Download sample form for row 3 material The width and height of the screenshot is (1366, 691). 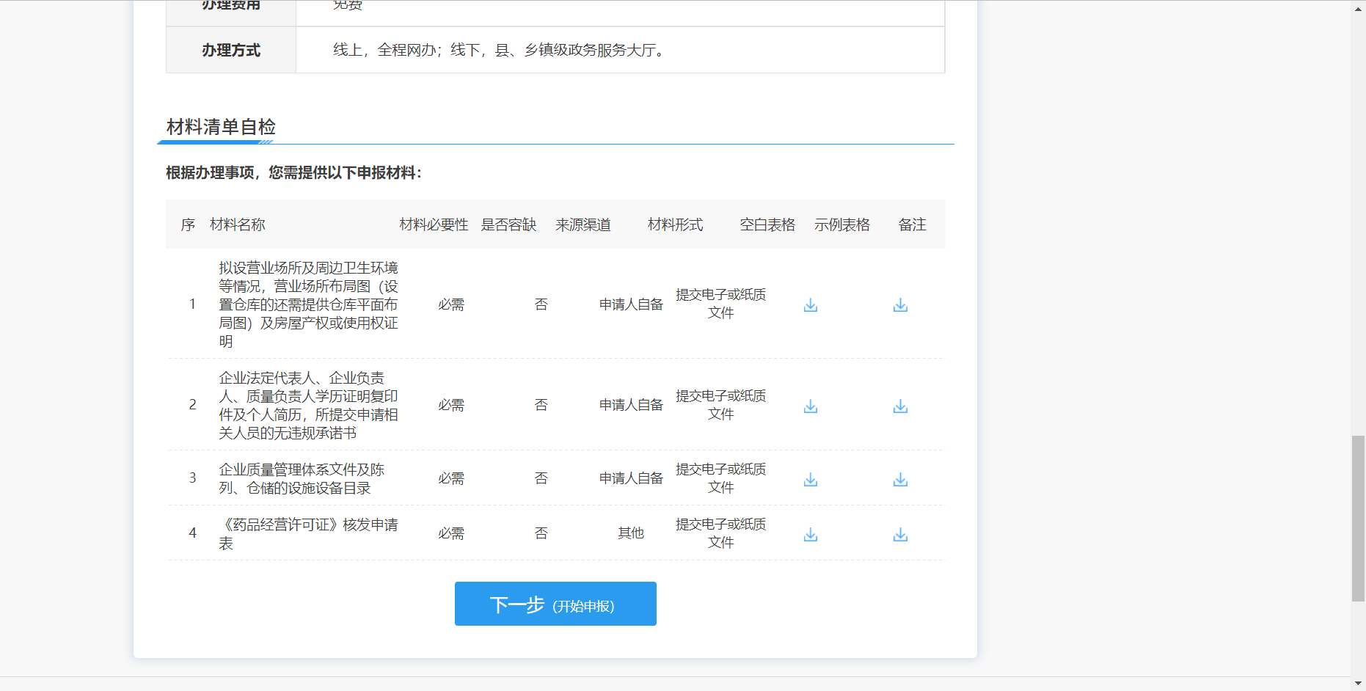point(900,480)
